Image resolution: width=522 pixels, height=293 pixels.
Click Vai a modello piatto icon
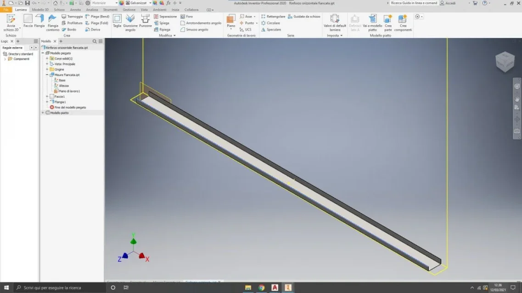coord(372,21)
